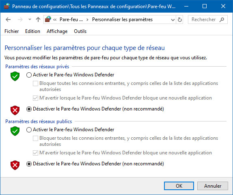Select Désactiver le Pare-feu for private networks

click(x=29, y=109)
